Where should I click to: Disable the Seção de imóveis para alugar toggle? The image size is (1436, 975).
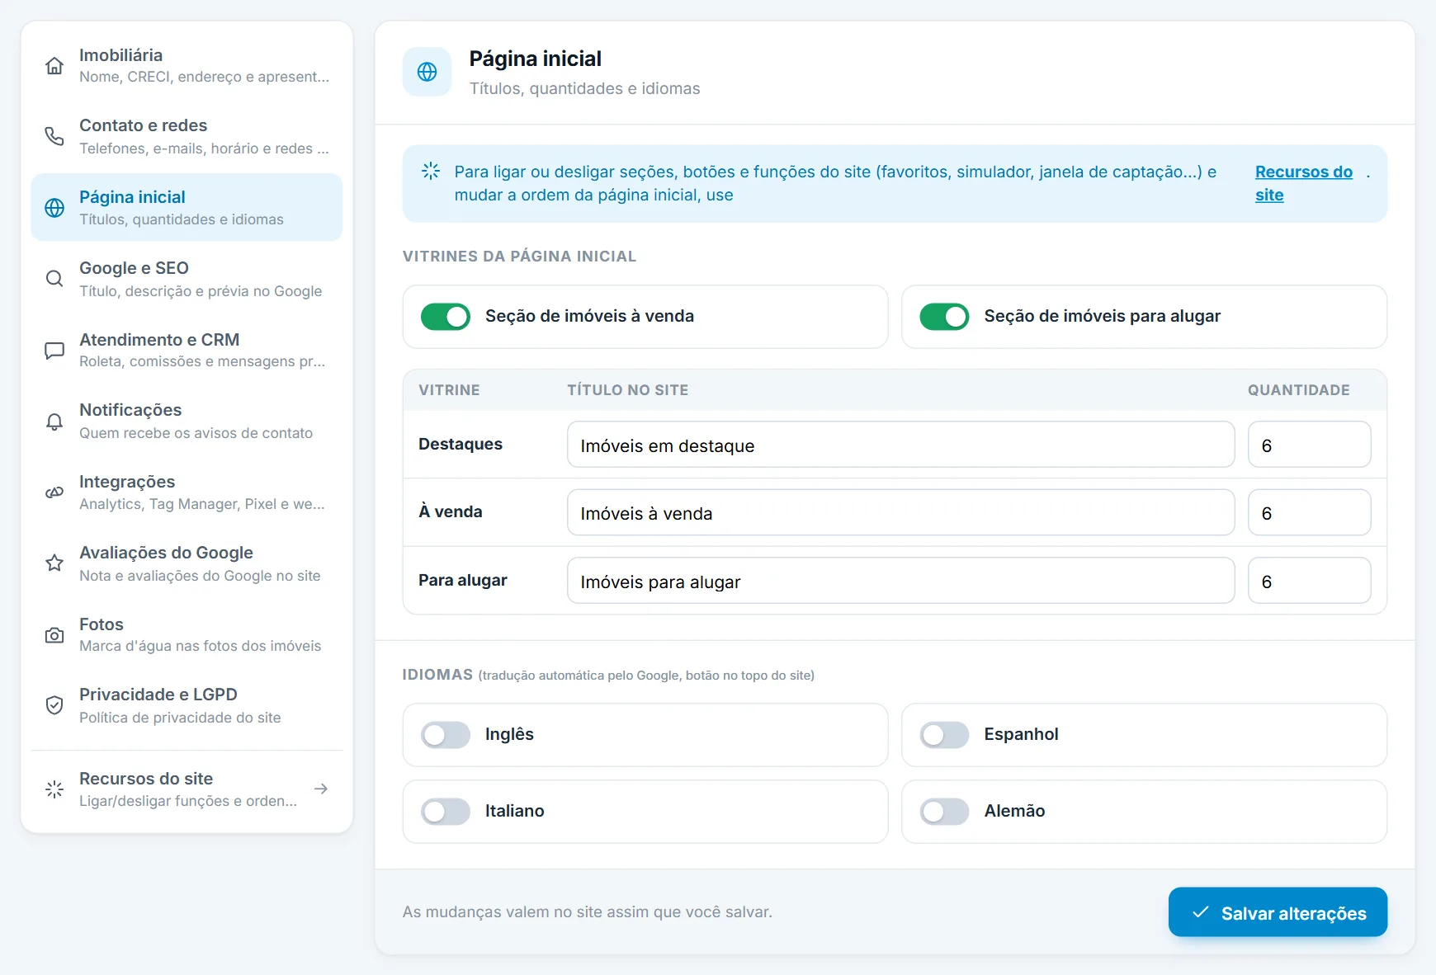944,317
